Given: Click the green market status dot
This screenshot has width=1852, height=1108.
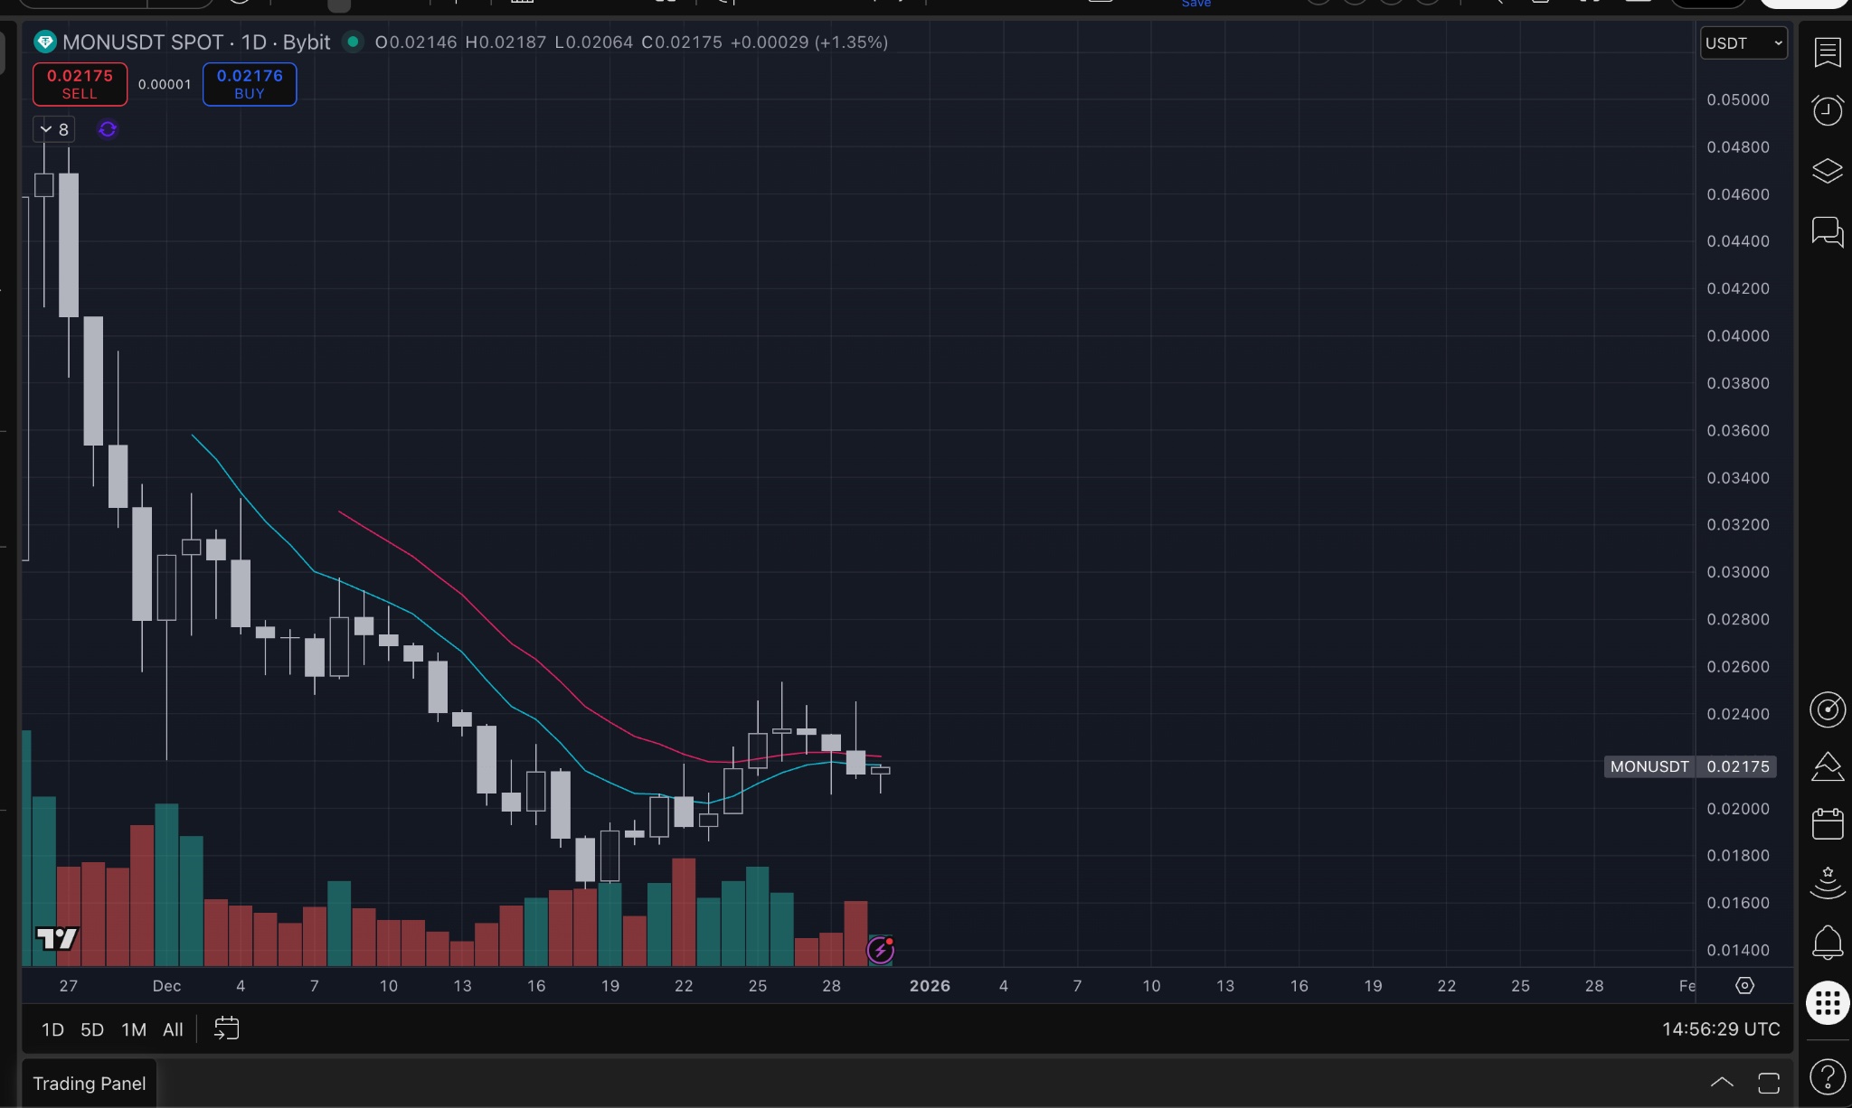Looking at the screenshot, I should (353, 42).
